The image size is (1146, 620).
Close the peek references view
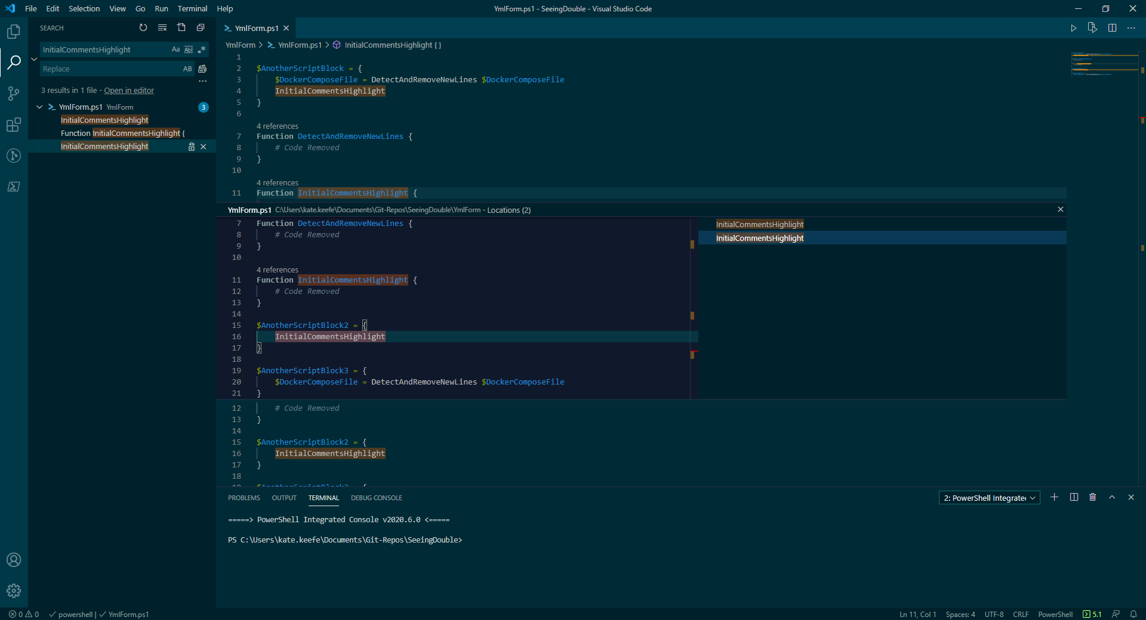point(1061,209)
